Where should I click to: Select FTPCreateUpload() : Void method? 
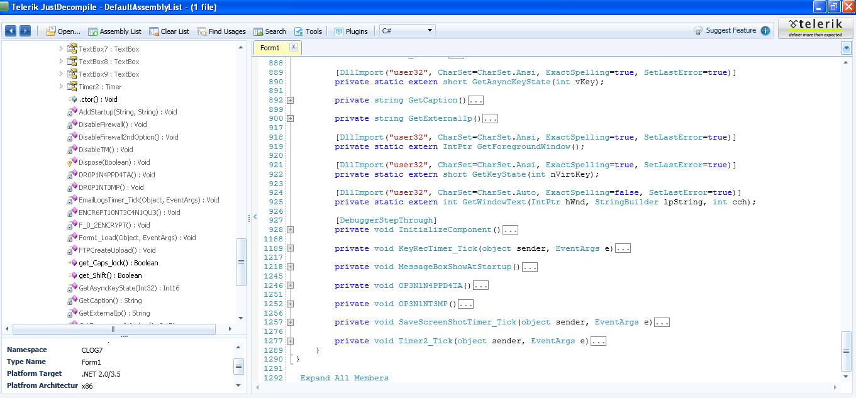(117, 250)
